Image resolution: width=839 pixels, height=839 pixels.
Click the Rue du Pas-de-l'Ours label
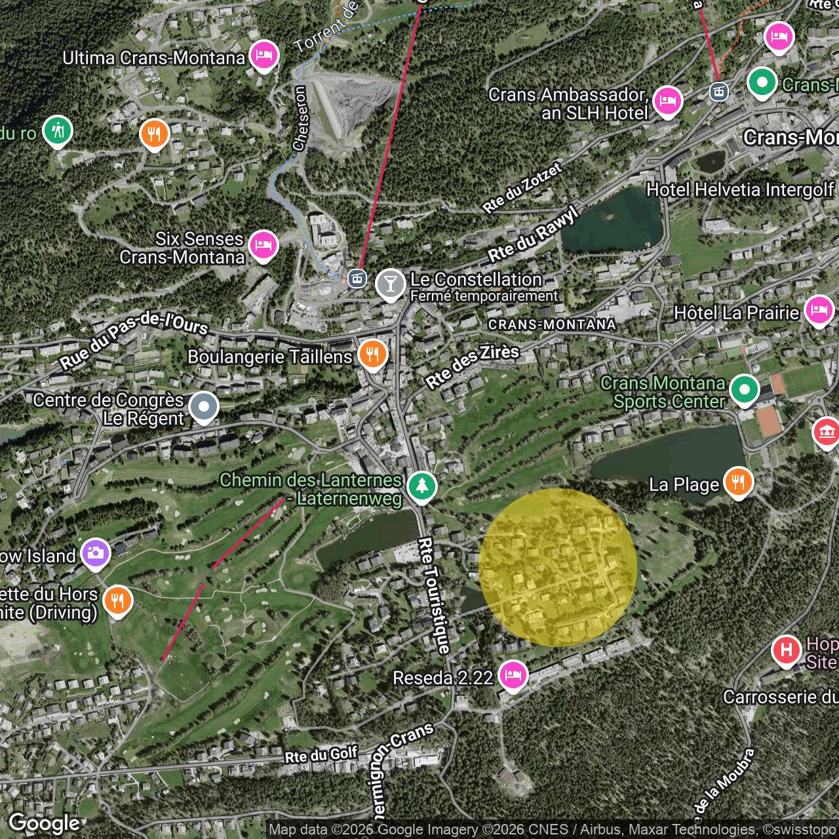tap(134, 340)
